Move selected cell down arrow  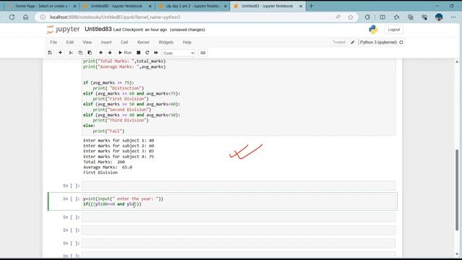coord(110,53)
